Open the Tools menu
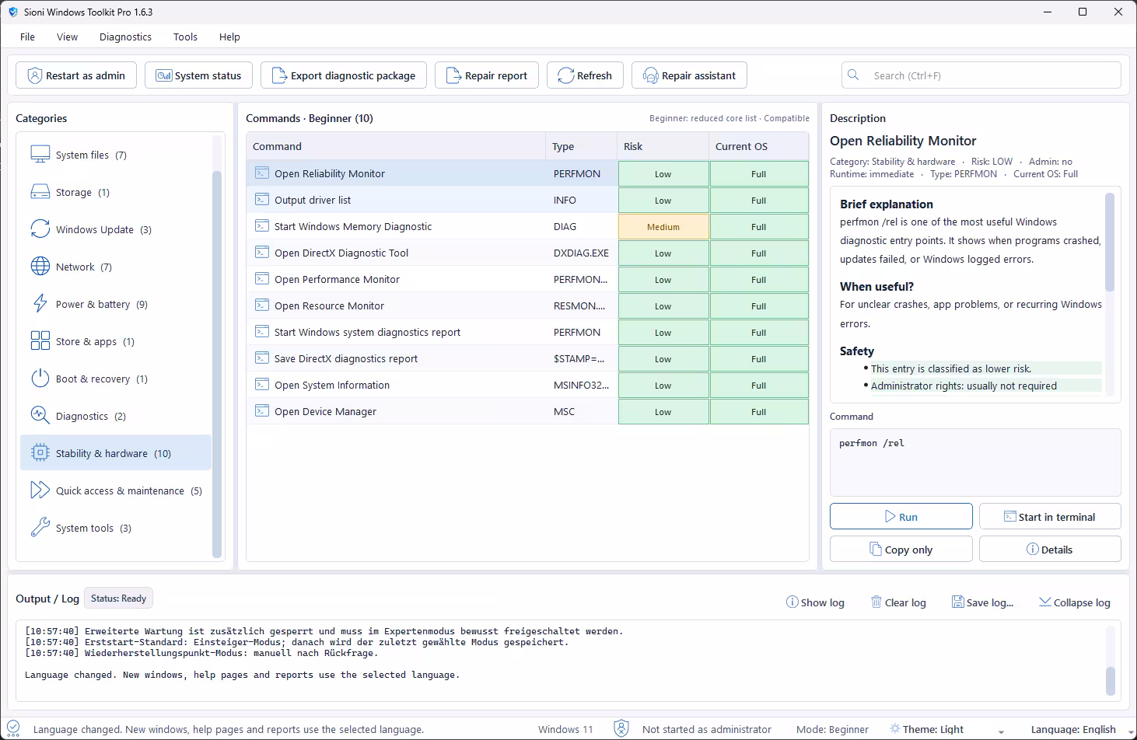Screen dimensions: 1137x740 click(185, 37)
